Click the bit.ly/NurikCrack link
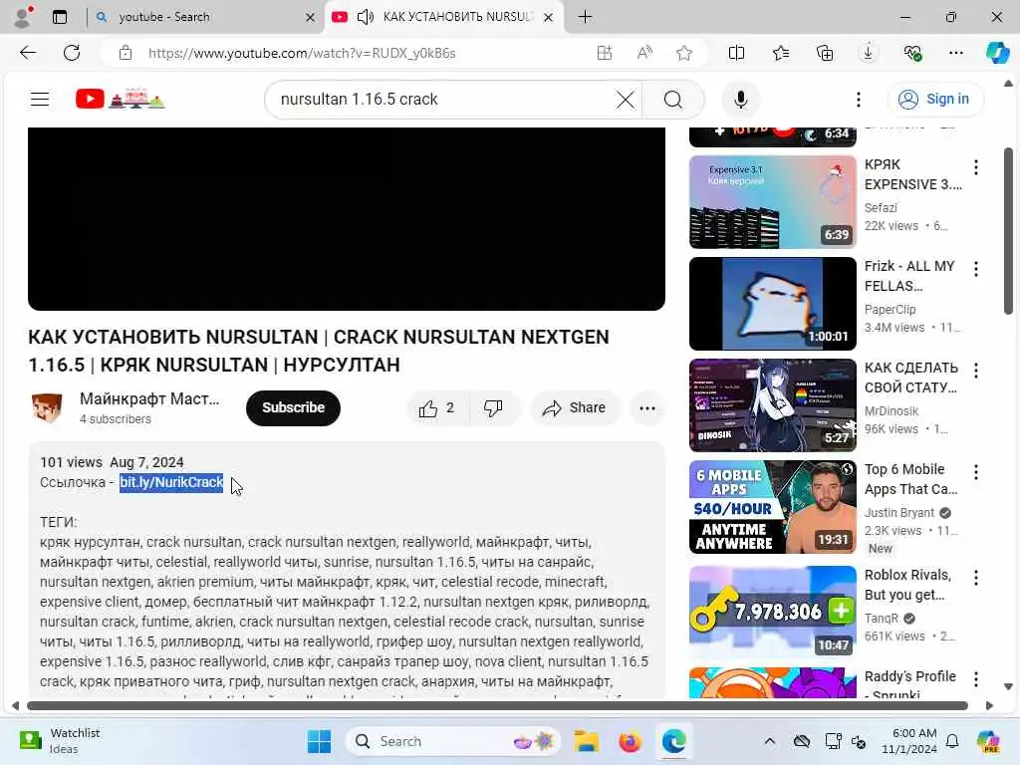 tap(171, 482)
